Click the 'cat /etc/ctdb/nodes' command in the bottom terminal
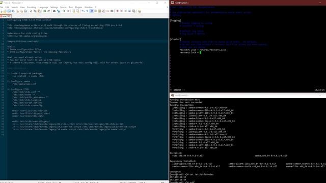326x183 pixels. (201, 174)
